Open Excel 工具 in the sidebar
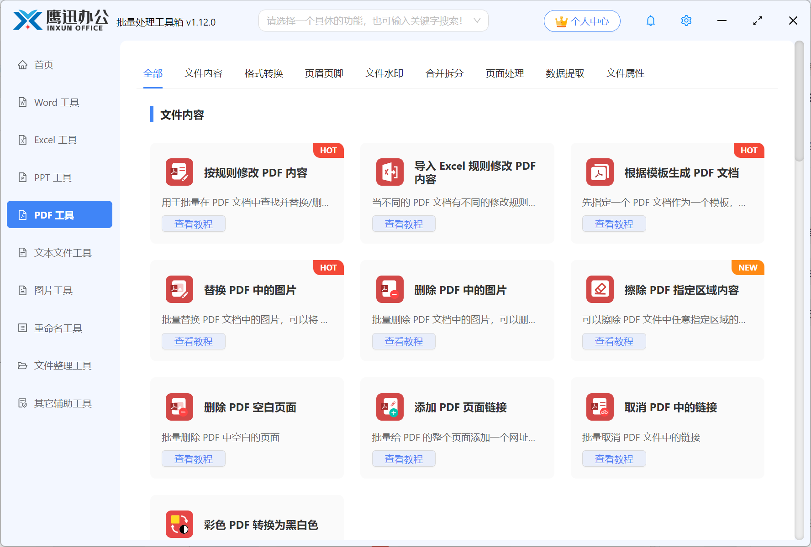 pos(59,140)
